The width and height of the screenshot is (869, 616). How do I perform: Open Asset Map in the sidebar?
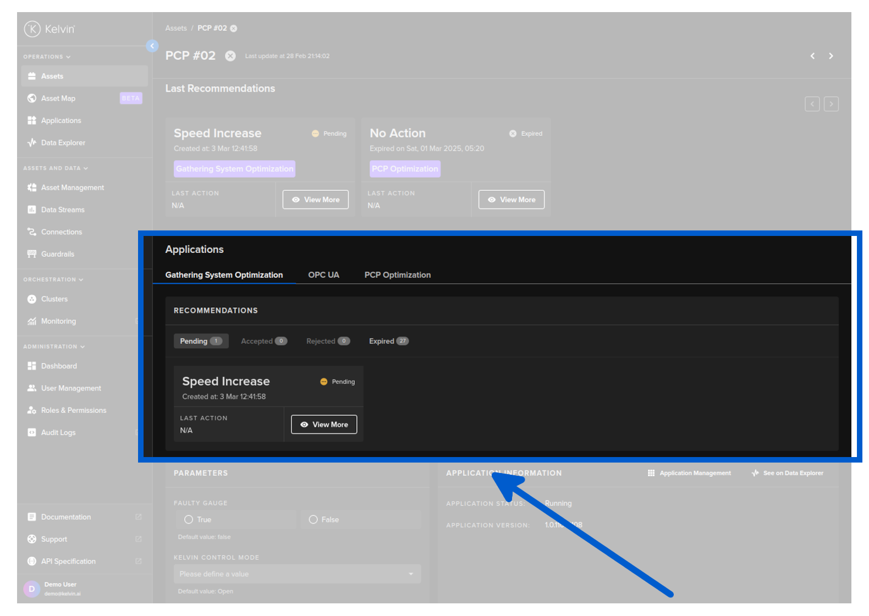[58, 98]
